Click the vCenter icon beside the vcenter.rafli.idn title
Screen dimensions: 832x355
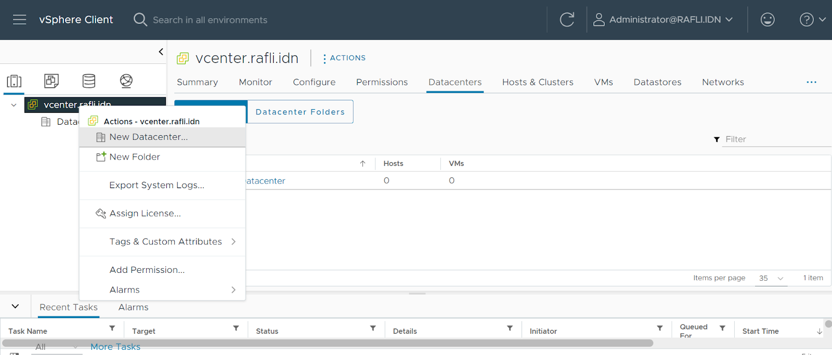(183, 58)
